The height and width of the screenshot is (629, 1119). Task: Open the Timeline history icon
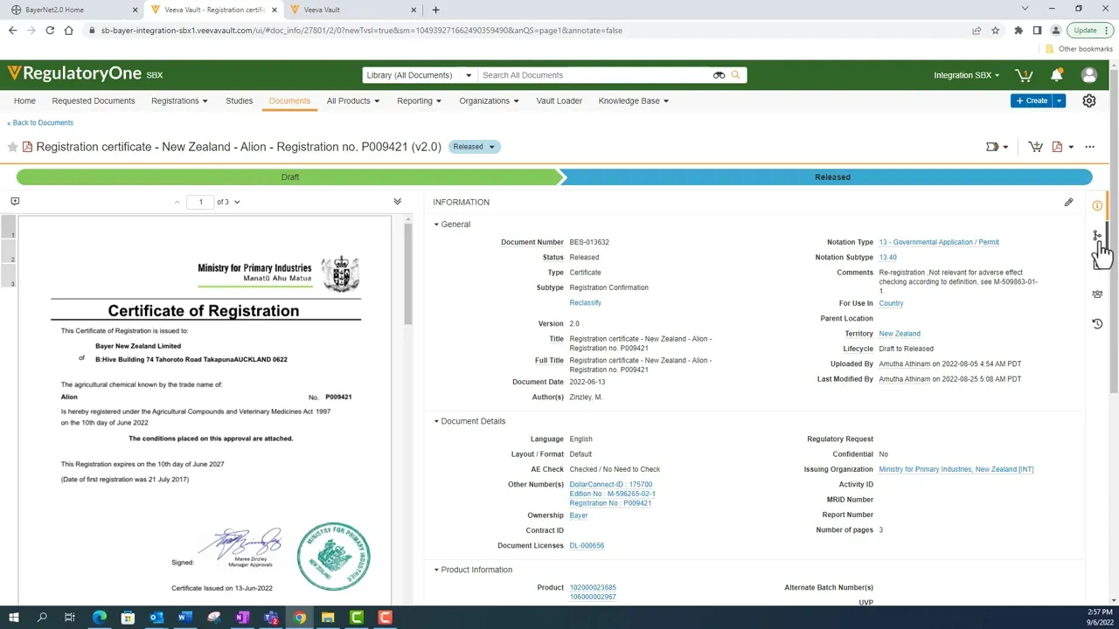(1097, 324)
